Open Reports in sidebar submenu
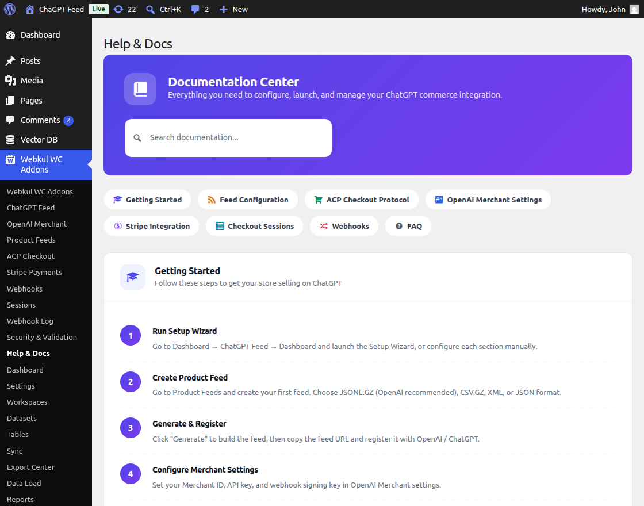 pyautogui.click(x=20, y=500)
